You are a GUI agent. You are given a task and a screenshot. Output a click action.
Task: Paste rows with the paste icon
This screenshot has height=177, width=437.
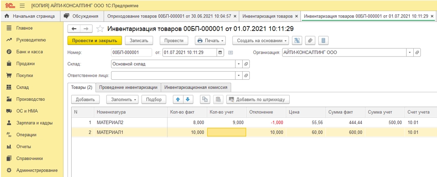(218, 99)
